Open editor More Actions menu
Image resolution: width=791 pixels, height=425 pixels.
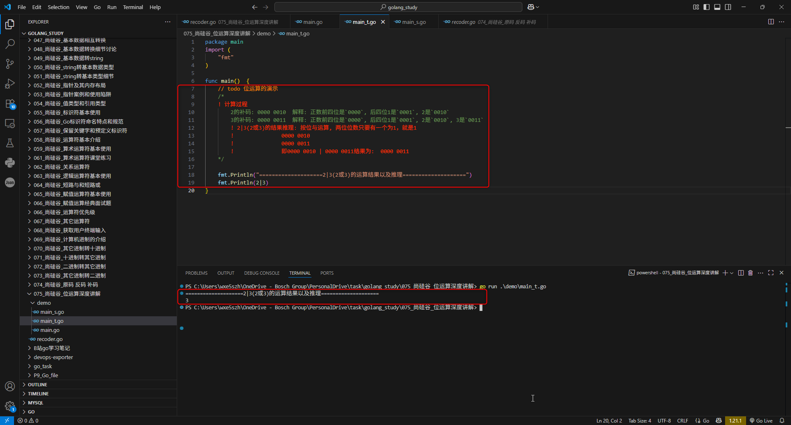782,22
